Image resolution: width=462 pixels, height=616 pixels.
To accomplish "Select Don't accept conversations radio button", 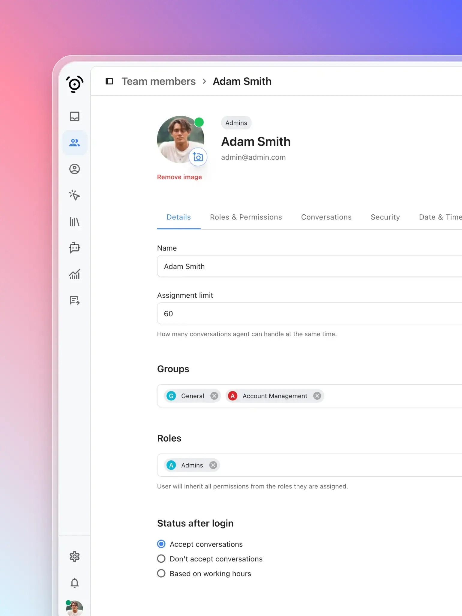I will point(161,559).
